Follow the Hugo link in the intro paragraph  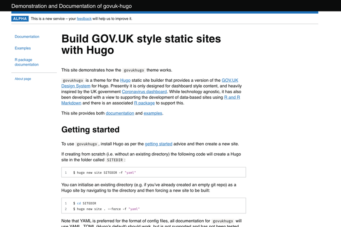125,80
